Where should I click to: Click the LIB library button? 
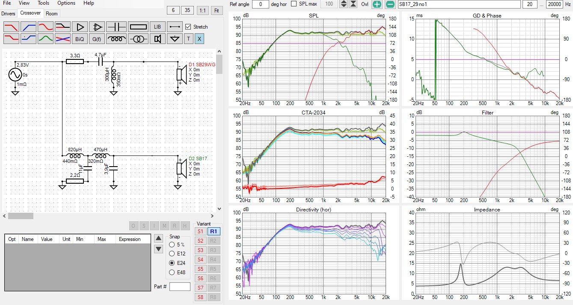pyautogui.click(x=157, y=26)
